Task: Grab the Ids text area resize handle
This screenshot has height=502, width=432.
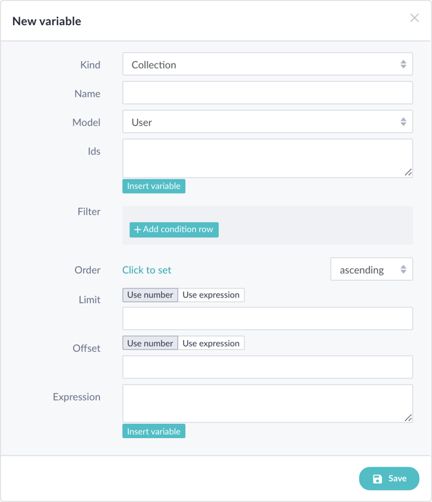Action: 408,173
